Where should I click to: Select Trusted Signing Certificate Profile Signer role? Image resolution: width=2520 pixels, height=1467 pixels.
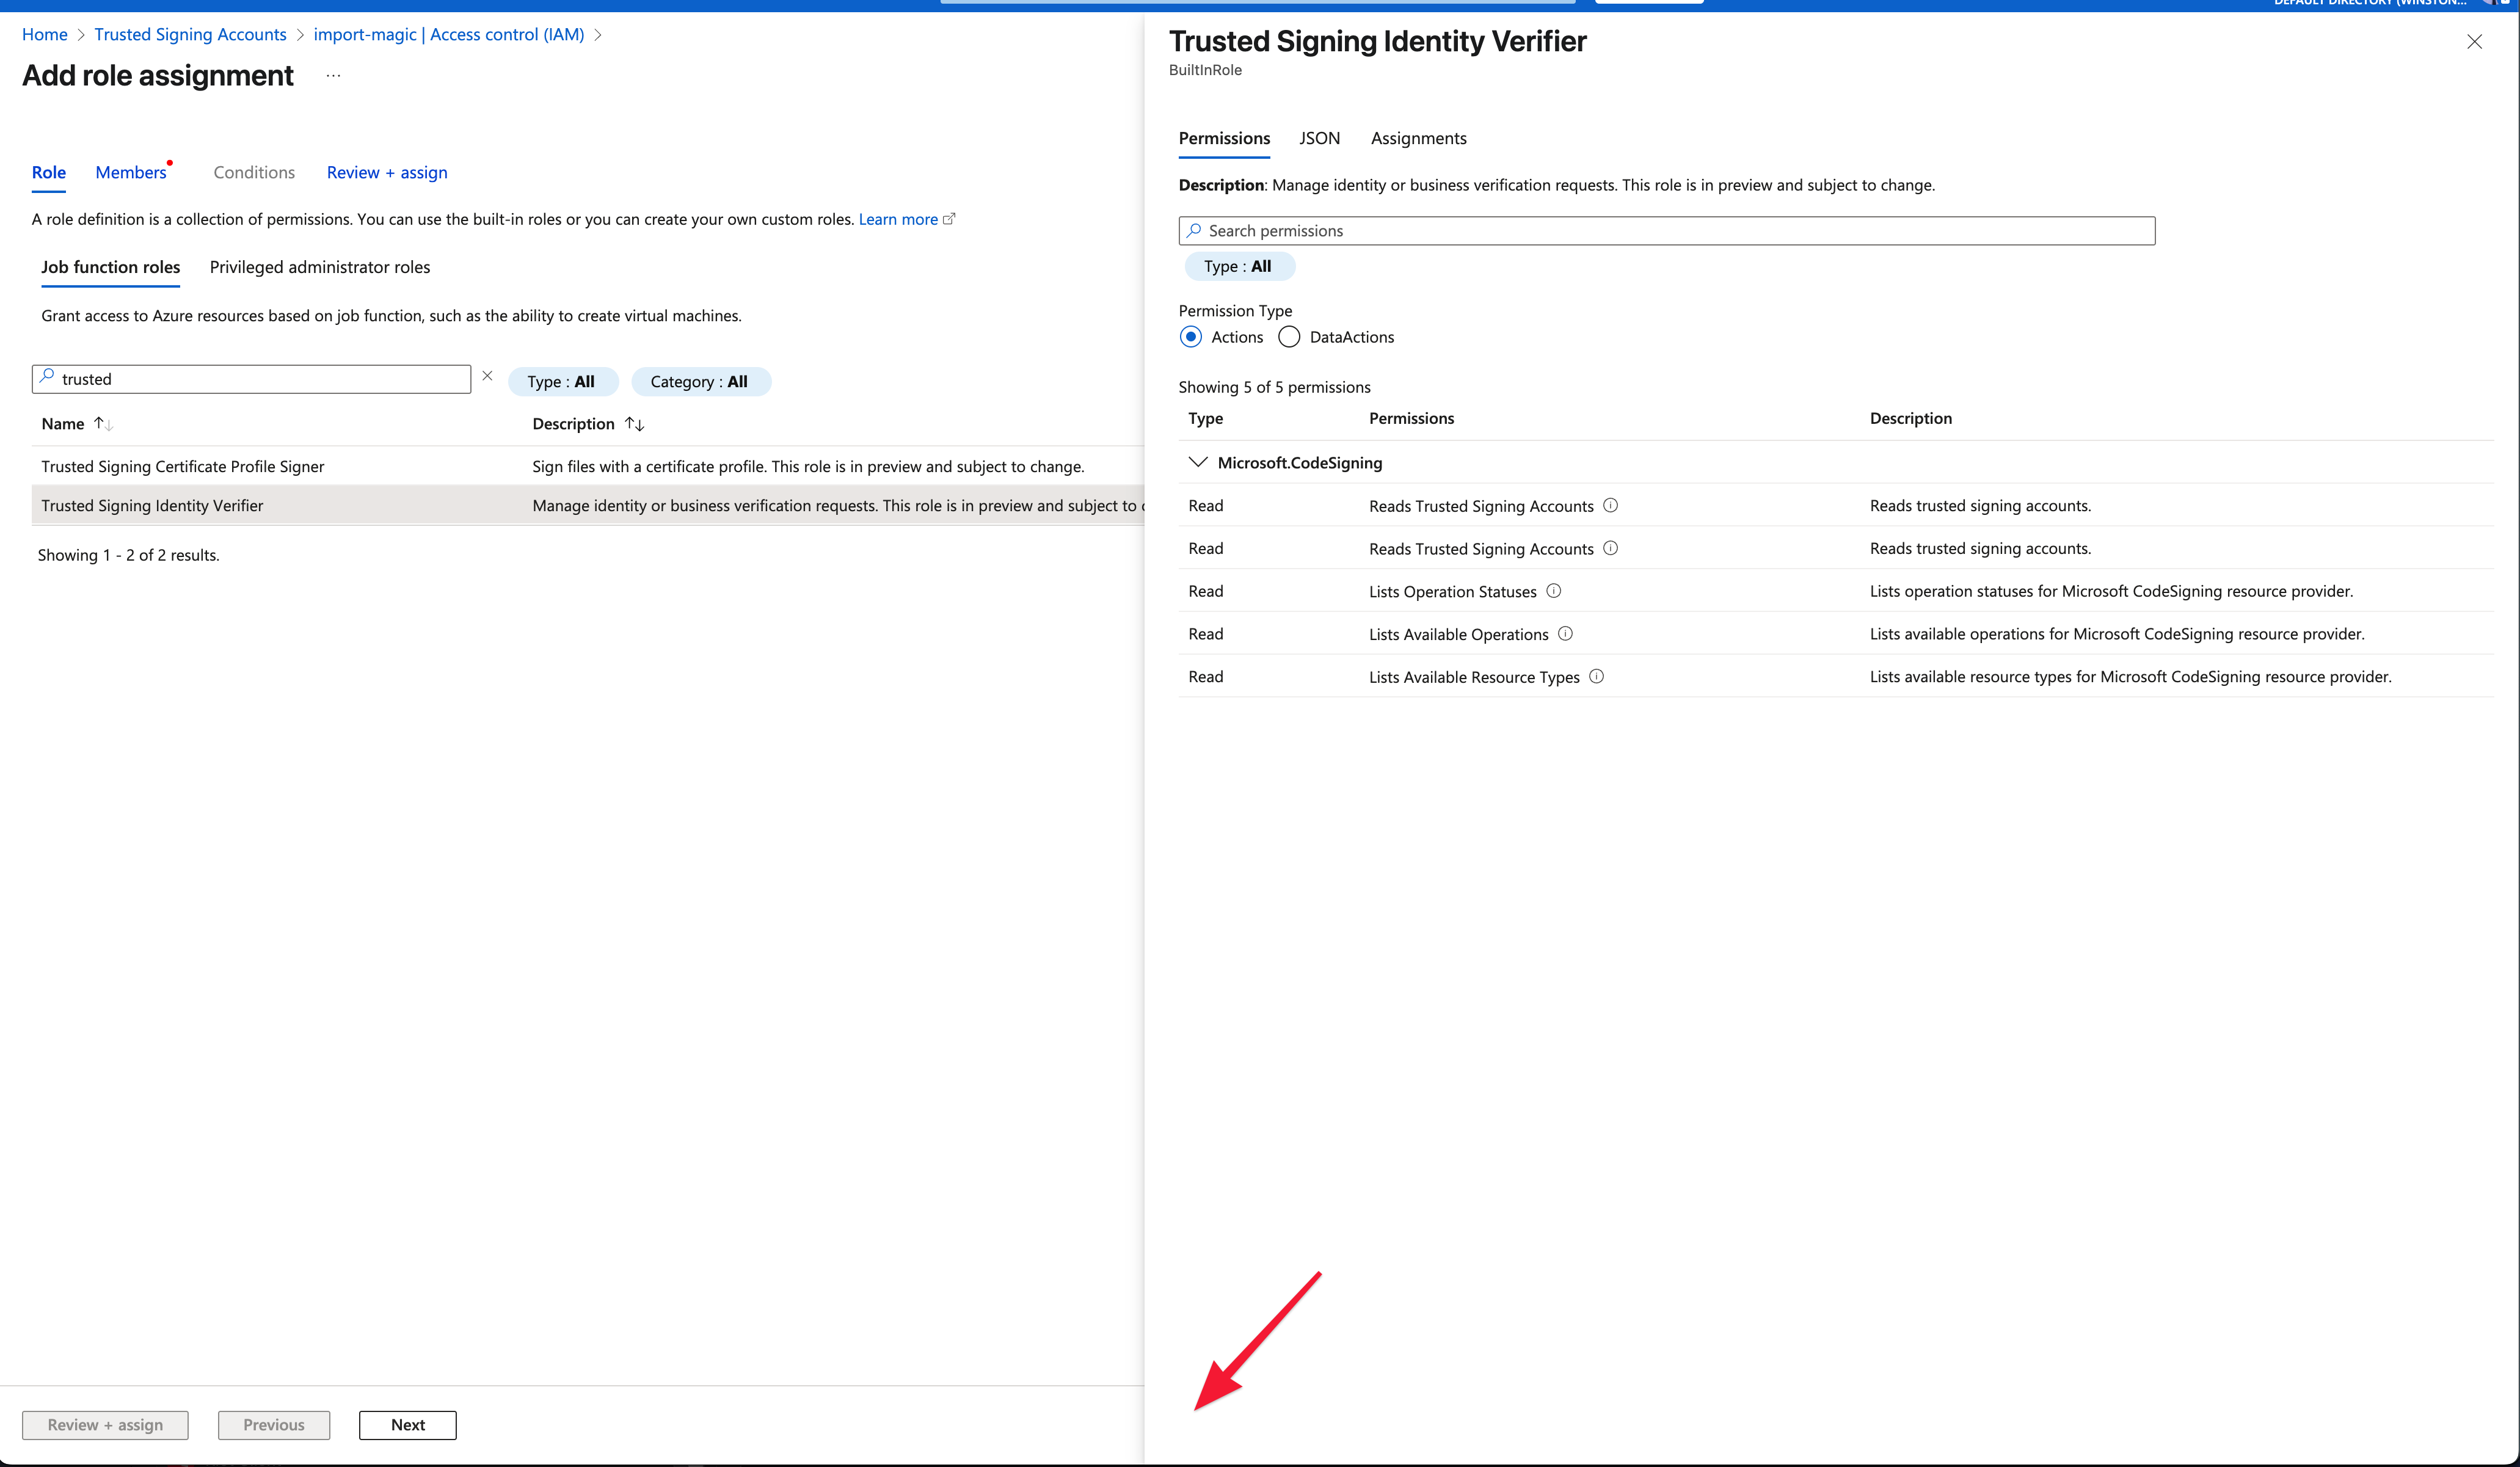(x=587, y=466)
